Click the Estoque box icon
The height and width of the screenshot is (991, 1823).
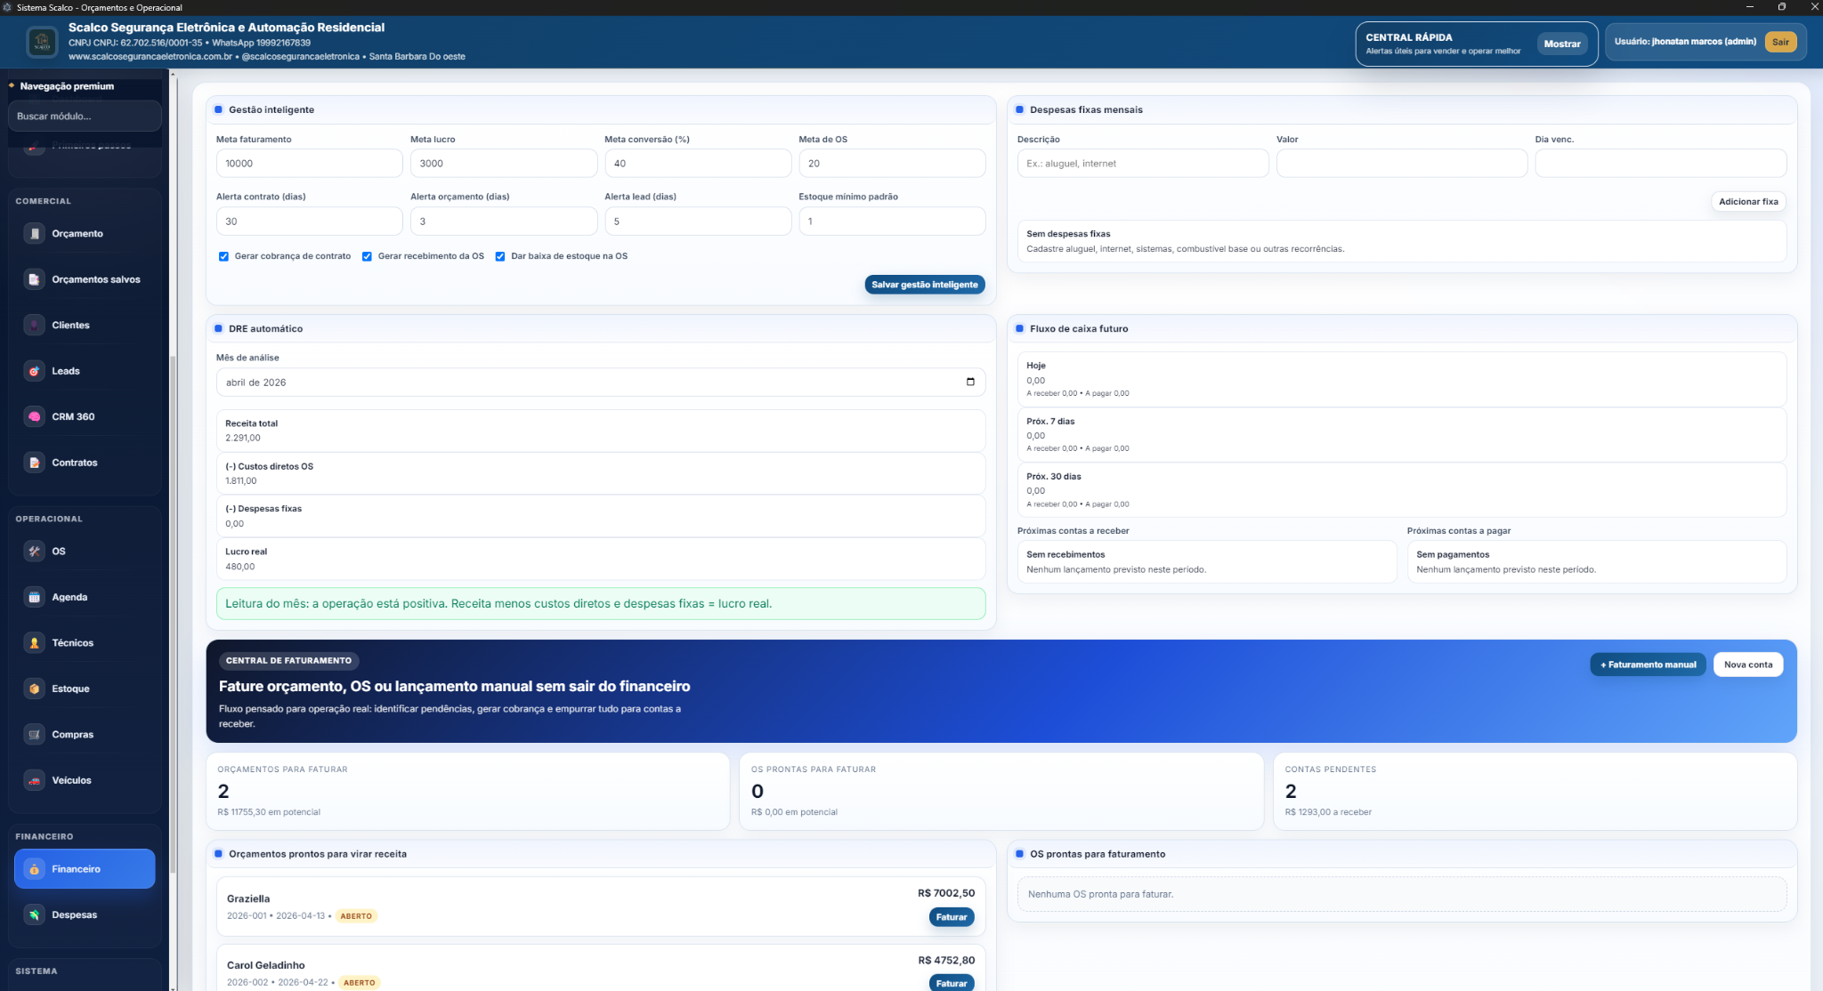tap(34, 689)
